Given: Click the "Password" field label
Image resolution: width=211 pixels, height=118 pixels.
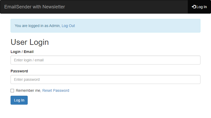Looking at the screenshot, I should pos(19,71).
